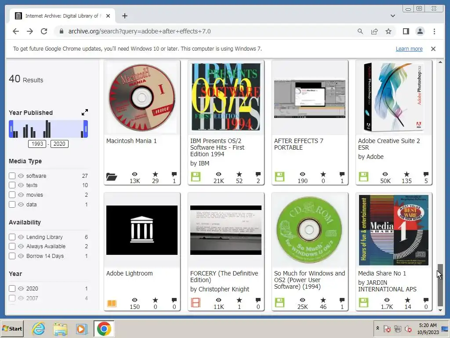Expand the Year Published histogram
Screen dimensions: 450x338
point(85,112)
